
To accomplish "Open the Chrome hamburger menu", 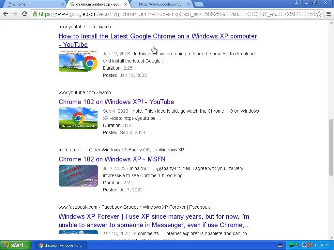I will (329, 14).
